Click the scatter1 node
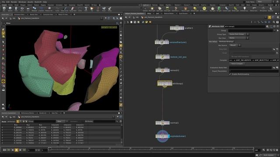The height and width of the screenshot is (157, 280). [177, 28]
